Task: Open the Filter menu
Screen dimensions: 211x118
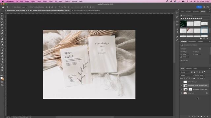Action: 51,1
